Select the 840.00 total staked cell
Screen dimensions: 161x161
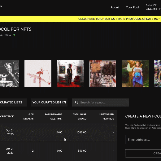[82, 151]
